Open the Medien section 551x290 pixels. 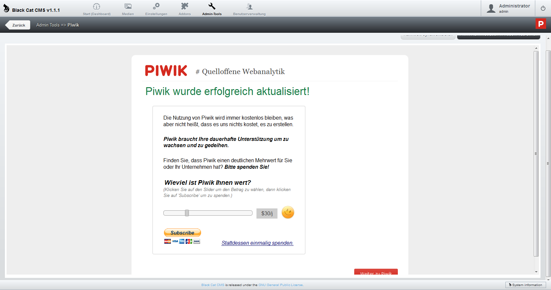coord(128,9)
